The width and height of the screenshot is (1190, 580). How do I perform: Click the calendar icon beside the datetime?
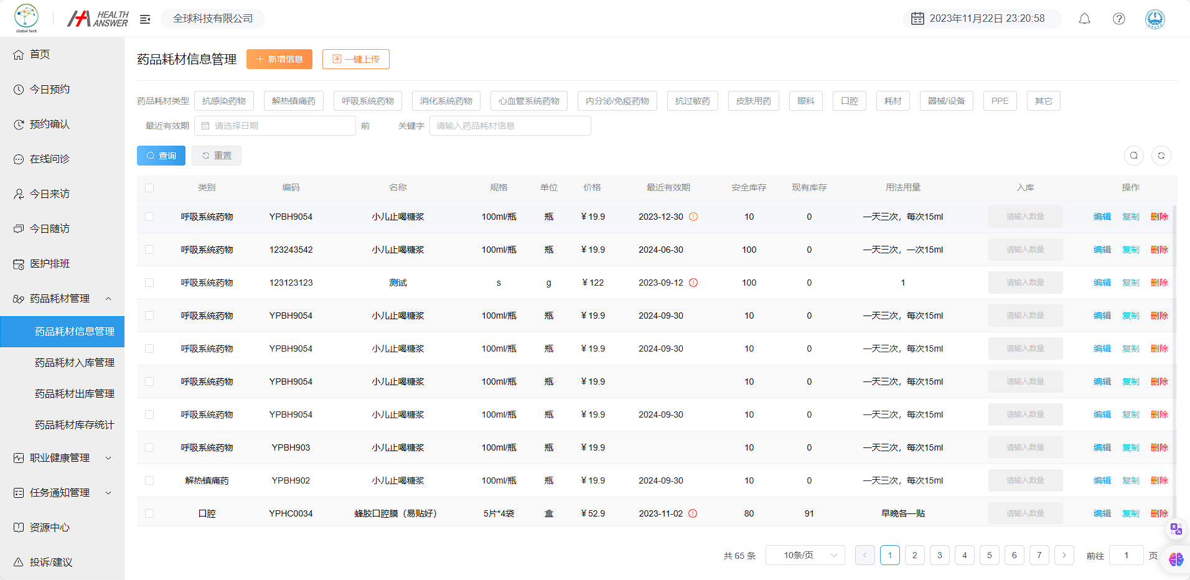917,19
